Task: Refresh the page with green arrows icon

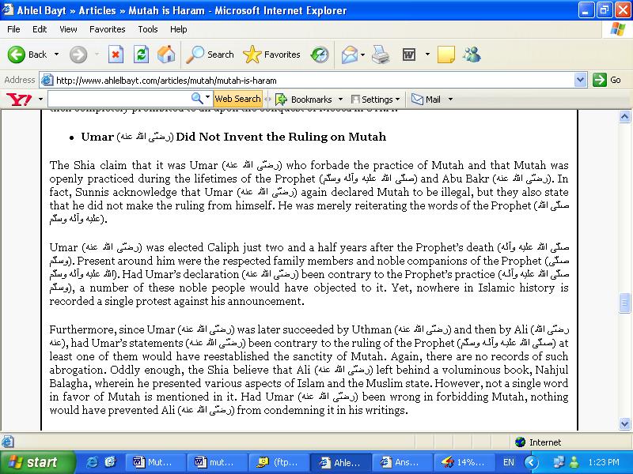Action: [x=141, y=55]
